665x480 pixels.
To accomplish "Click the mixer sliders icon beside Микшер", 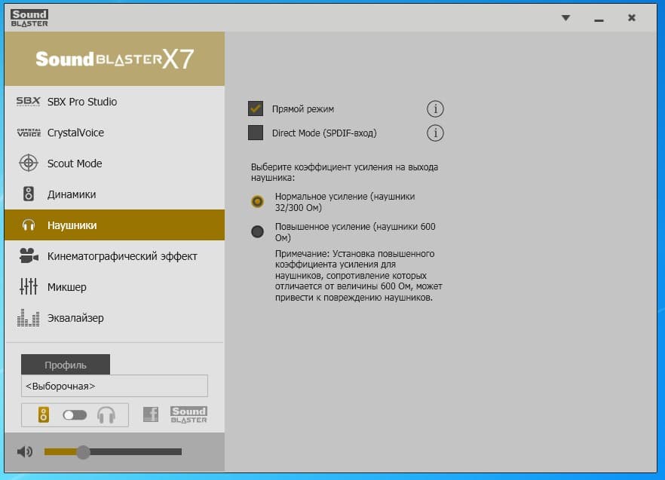I will pyautogui.click(x=29, y=286).
